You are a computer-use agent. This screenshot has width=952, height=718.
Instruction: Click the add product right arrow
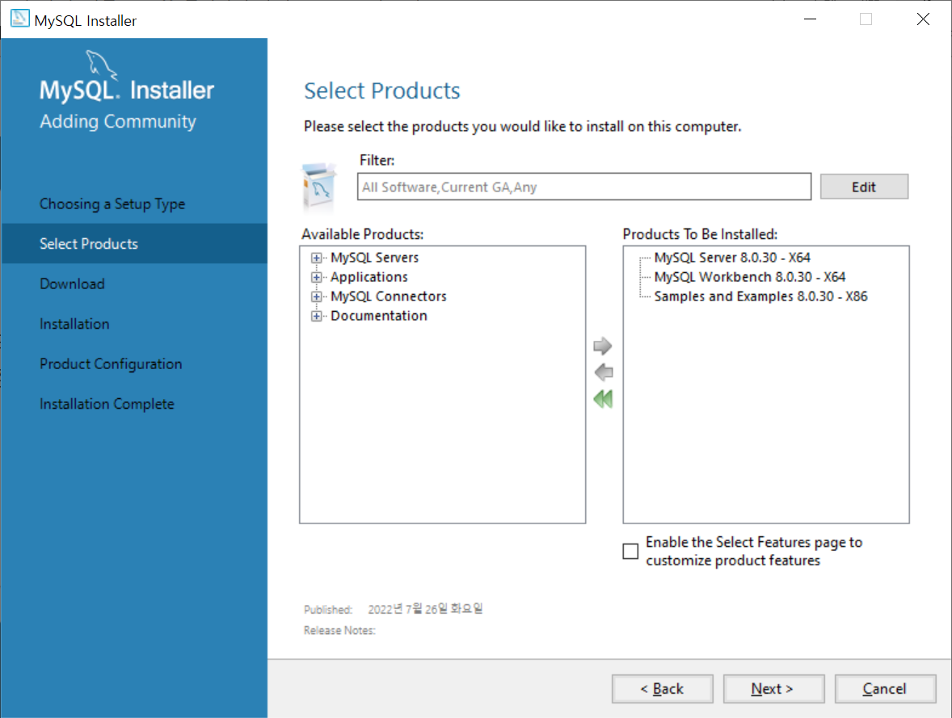[602, 346]
